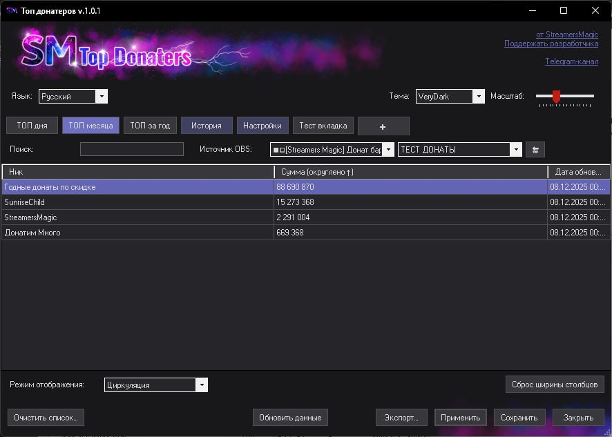The width and height of the screenshot is (612, 437).
Task: Click the plus button to add tab
Action: (x=383, y=126)
